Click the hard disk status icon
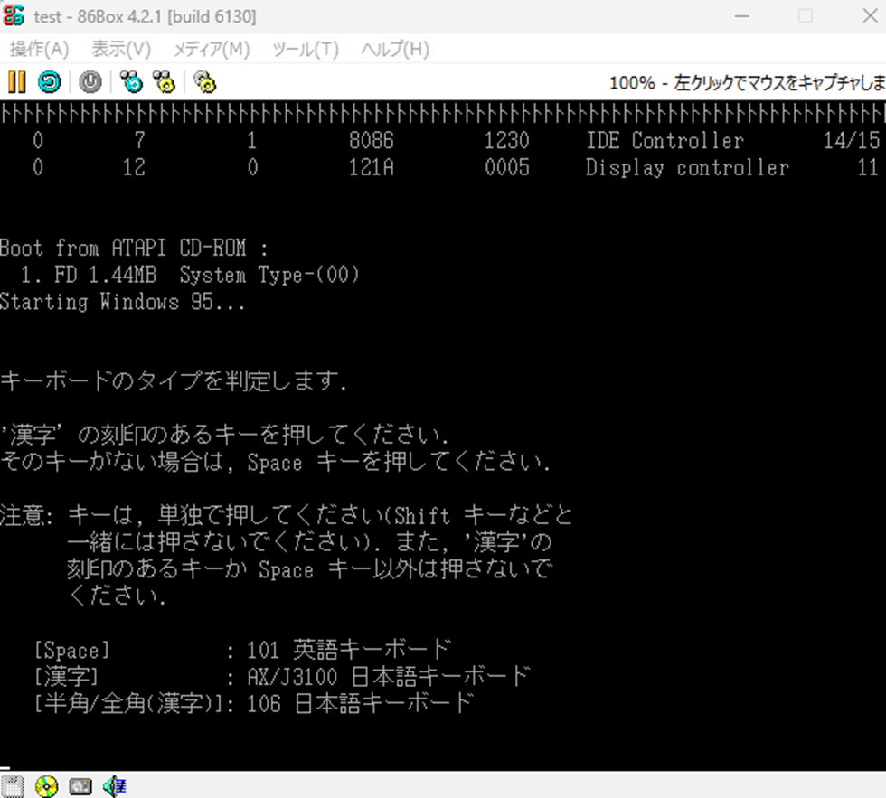 80,785
